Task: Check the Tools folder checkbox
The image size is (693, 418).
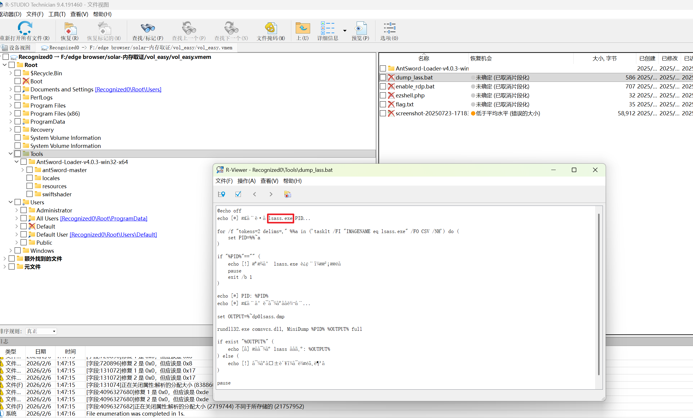Action: [18, 154]
